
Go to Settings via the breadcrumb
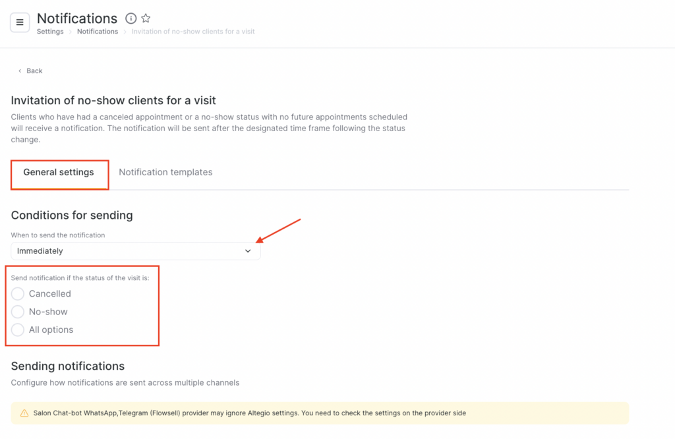tap(50, 32)
